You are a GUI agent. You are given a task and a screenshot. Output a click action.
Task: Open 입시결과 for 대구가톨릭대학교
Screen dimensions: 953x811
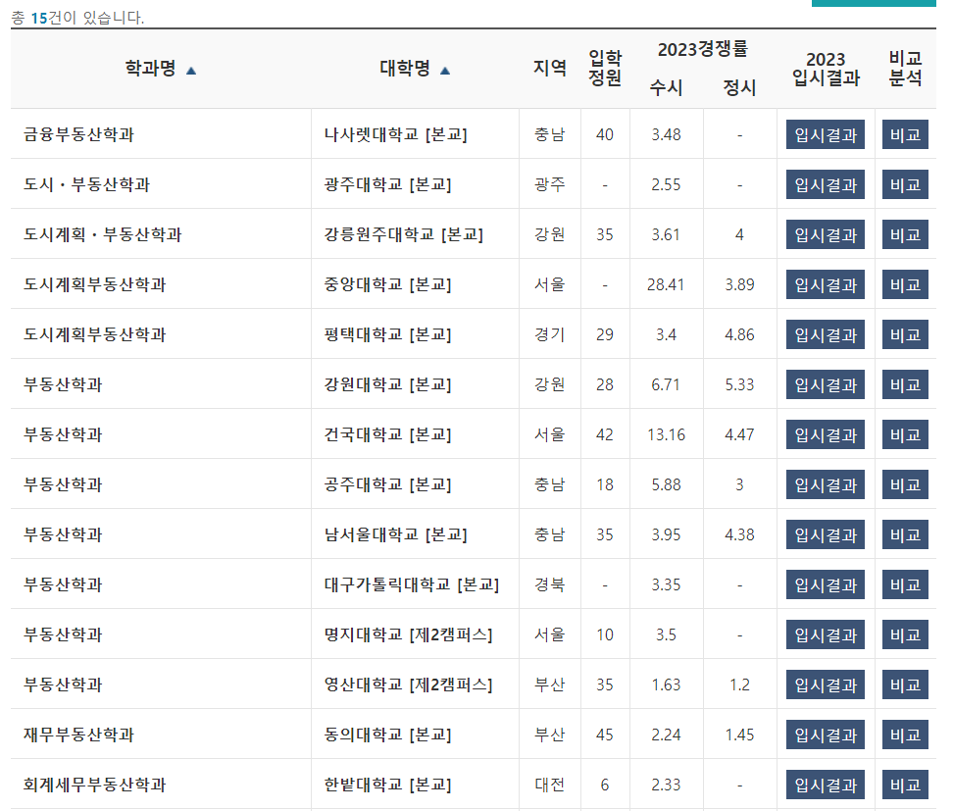(826, 584)
